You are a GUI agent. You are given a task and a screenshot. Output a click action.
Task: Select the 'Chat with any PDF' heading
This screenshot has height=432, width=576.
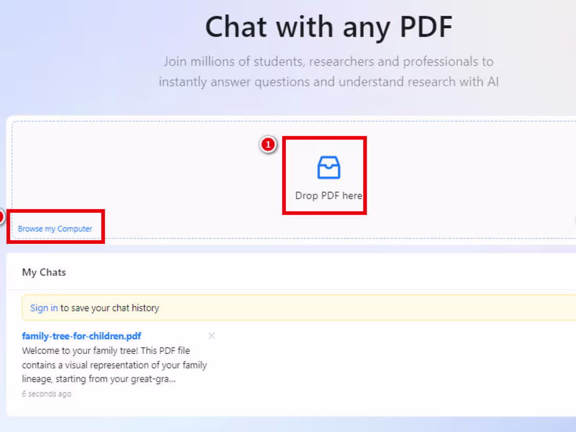[328, 27]
